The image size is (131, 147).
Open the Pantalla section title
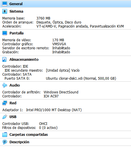(x=16, y=33)
